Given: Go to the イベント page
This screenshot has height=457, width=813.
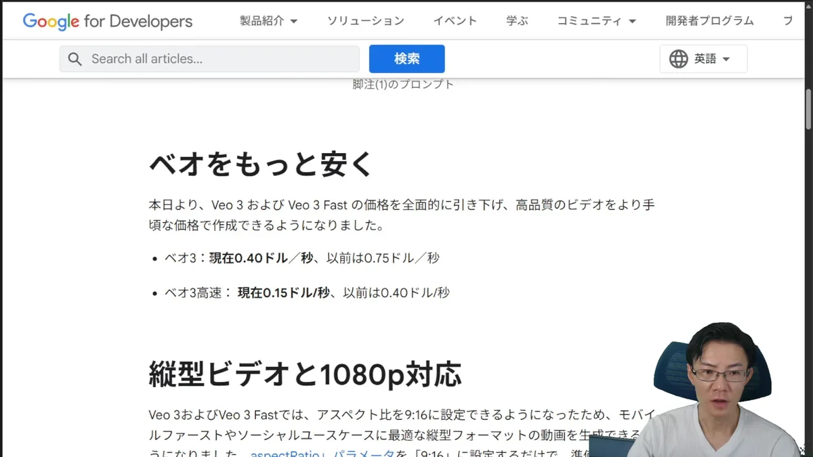Looking at the screenshot, I should tap(455, 21).
